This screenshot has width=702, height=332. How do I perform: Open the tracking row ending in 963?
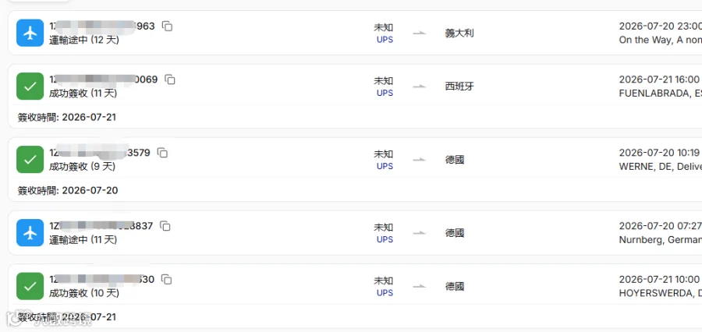(355, 33)
